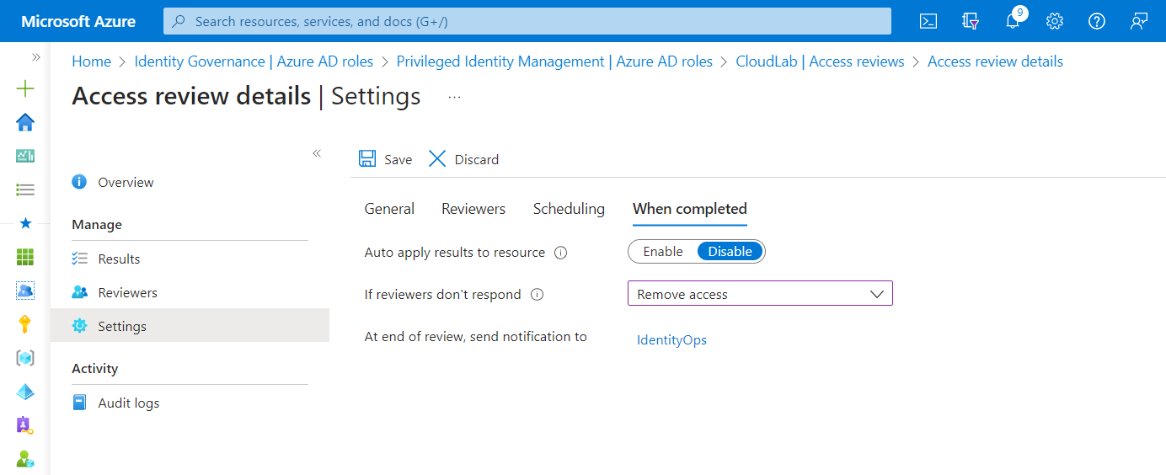Click the Favorites star icon in sidebar
Viewport: 1166px width, 475px height.
tap(25, 223)
